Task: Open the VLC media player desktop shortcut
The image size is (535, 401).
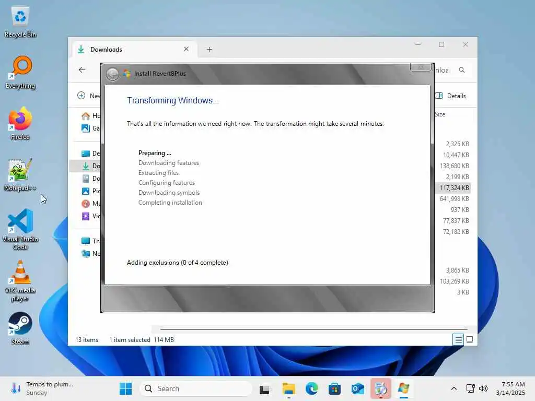Action: [x=20, y=280]
